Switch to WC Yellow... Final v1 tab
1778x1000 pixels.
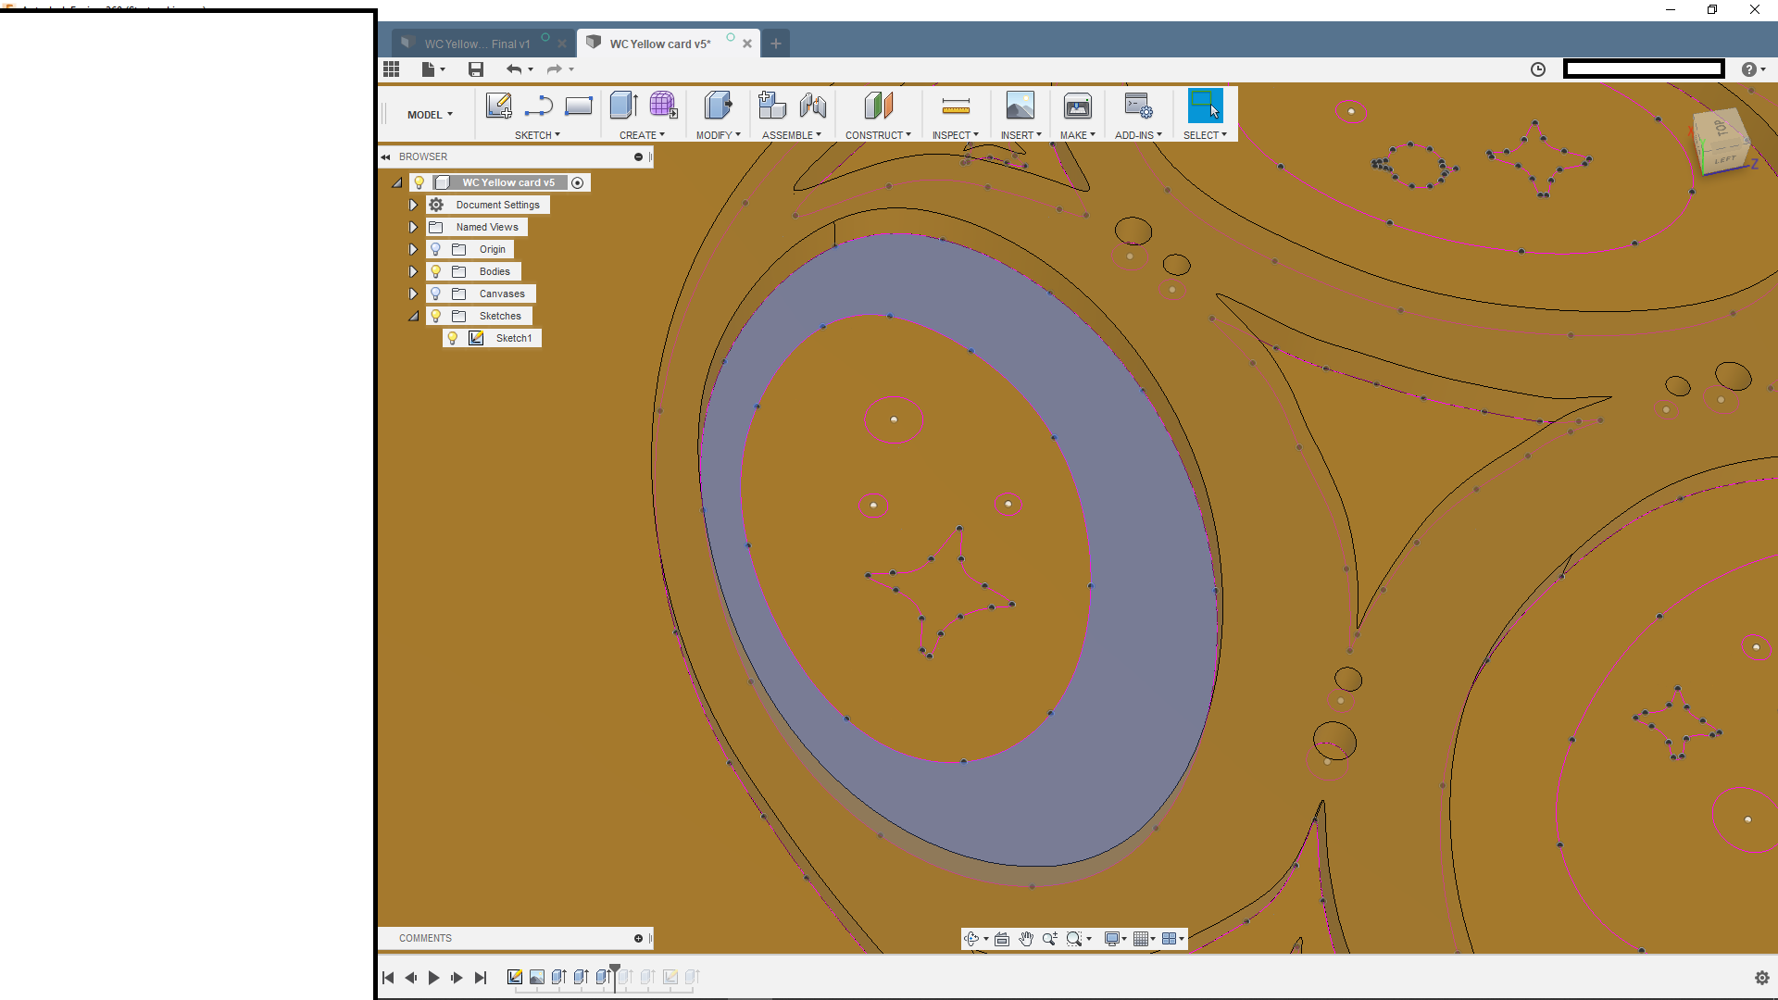tap(477, 44)
